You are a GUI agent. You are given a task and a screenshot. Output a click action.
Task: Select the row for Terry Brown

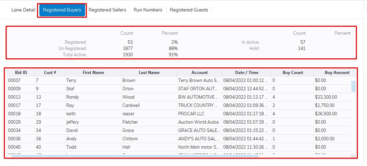pos(93,80)
